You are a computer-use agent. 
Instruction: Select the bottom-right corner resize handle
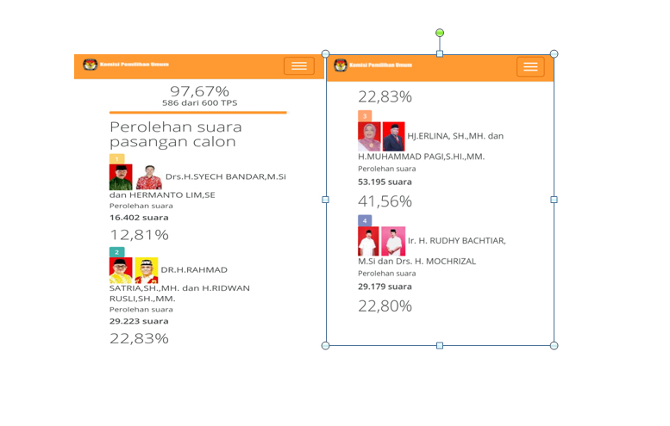554,345
